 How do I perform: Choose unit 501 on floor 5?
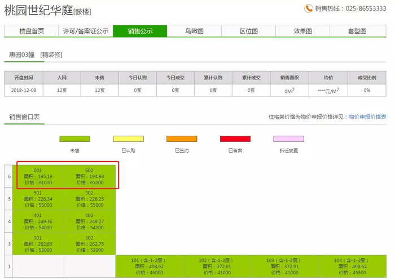point(38,199)
